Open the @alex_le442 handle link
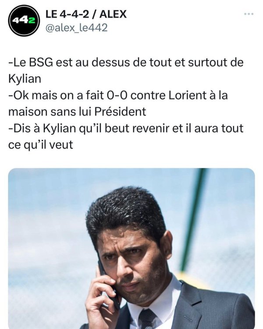263x329 pixels. [76, 28]
